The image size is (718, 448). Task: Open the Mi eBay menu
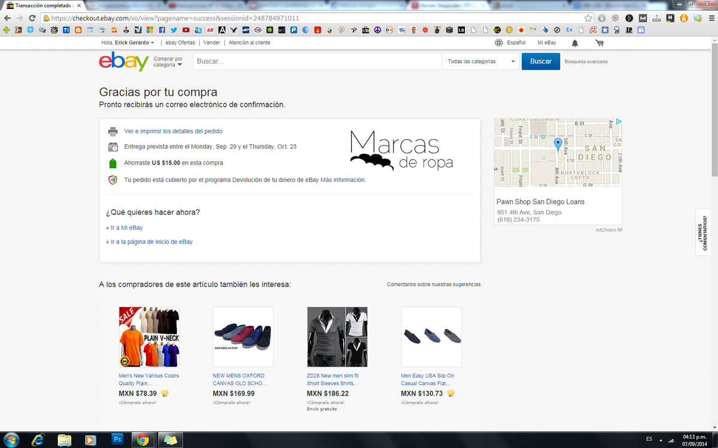[x=547, y=42]
